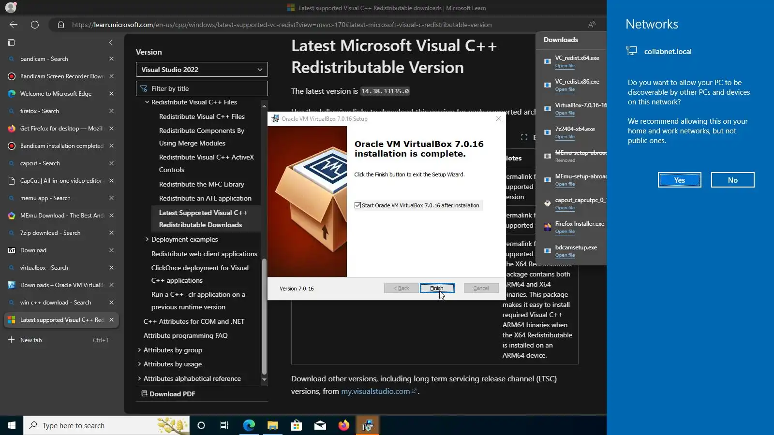Click 'Open file' under 7z2404-x64.exe
The image size is (774, 435).
(x=565, y=137)
